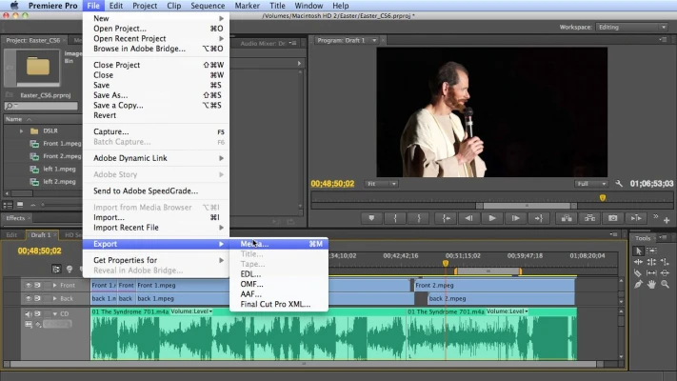The width and height of the screenshot is (677, 381).
Task: Toggle sync lock on Front track
Action: pos(37,285)
